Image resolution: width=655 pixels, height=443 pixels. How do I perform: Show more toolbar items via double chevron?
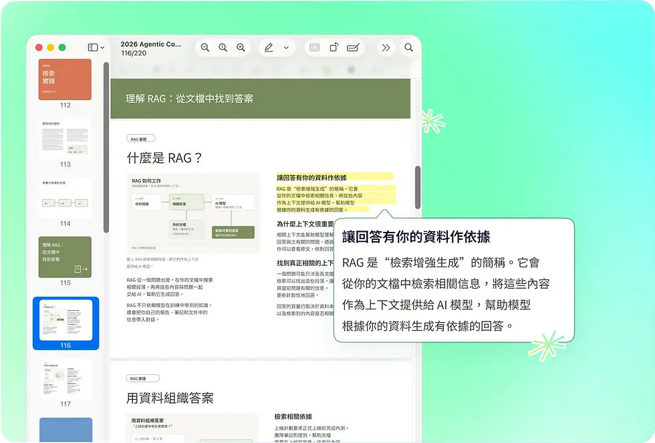[386, 47]
